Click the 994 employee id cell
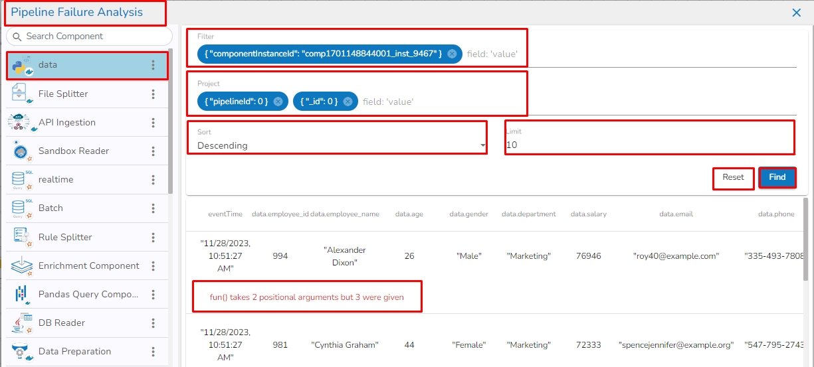This screenshot has width=814, height=367. (x=280, y=256)
